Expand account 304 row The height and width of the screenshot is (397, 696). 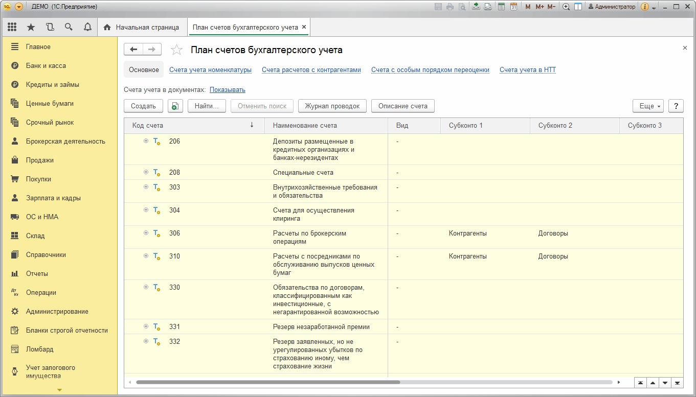pos(146,210)
